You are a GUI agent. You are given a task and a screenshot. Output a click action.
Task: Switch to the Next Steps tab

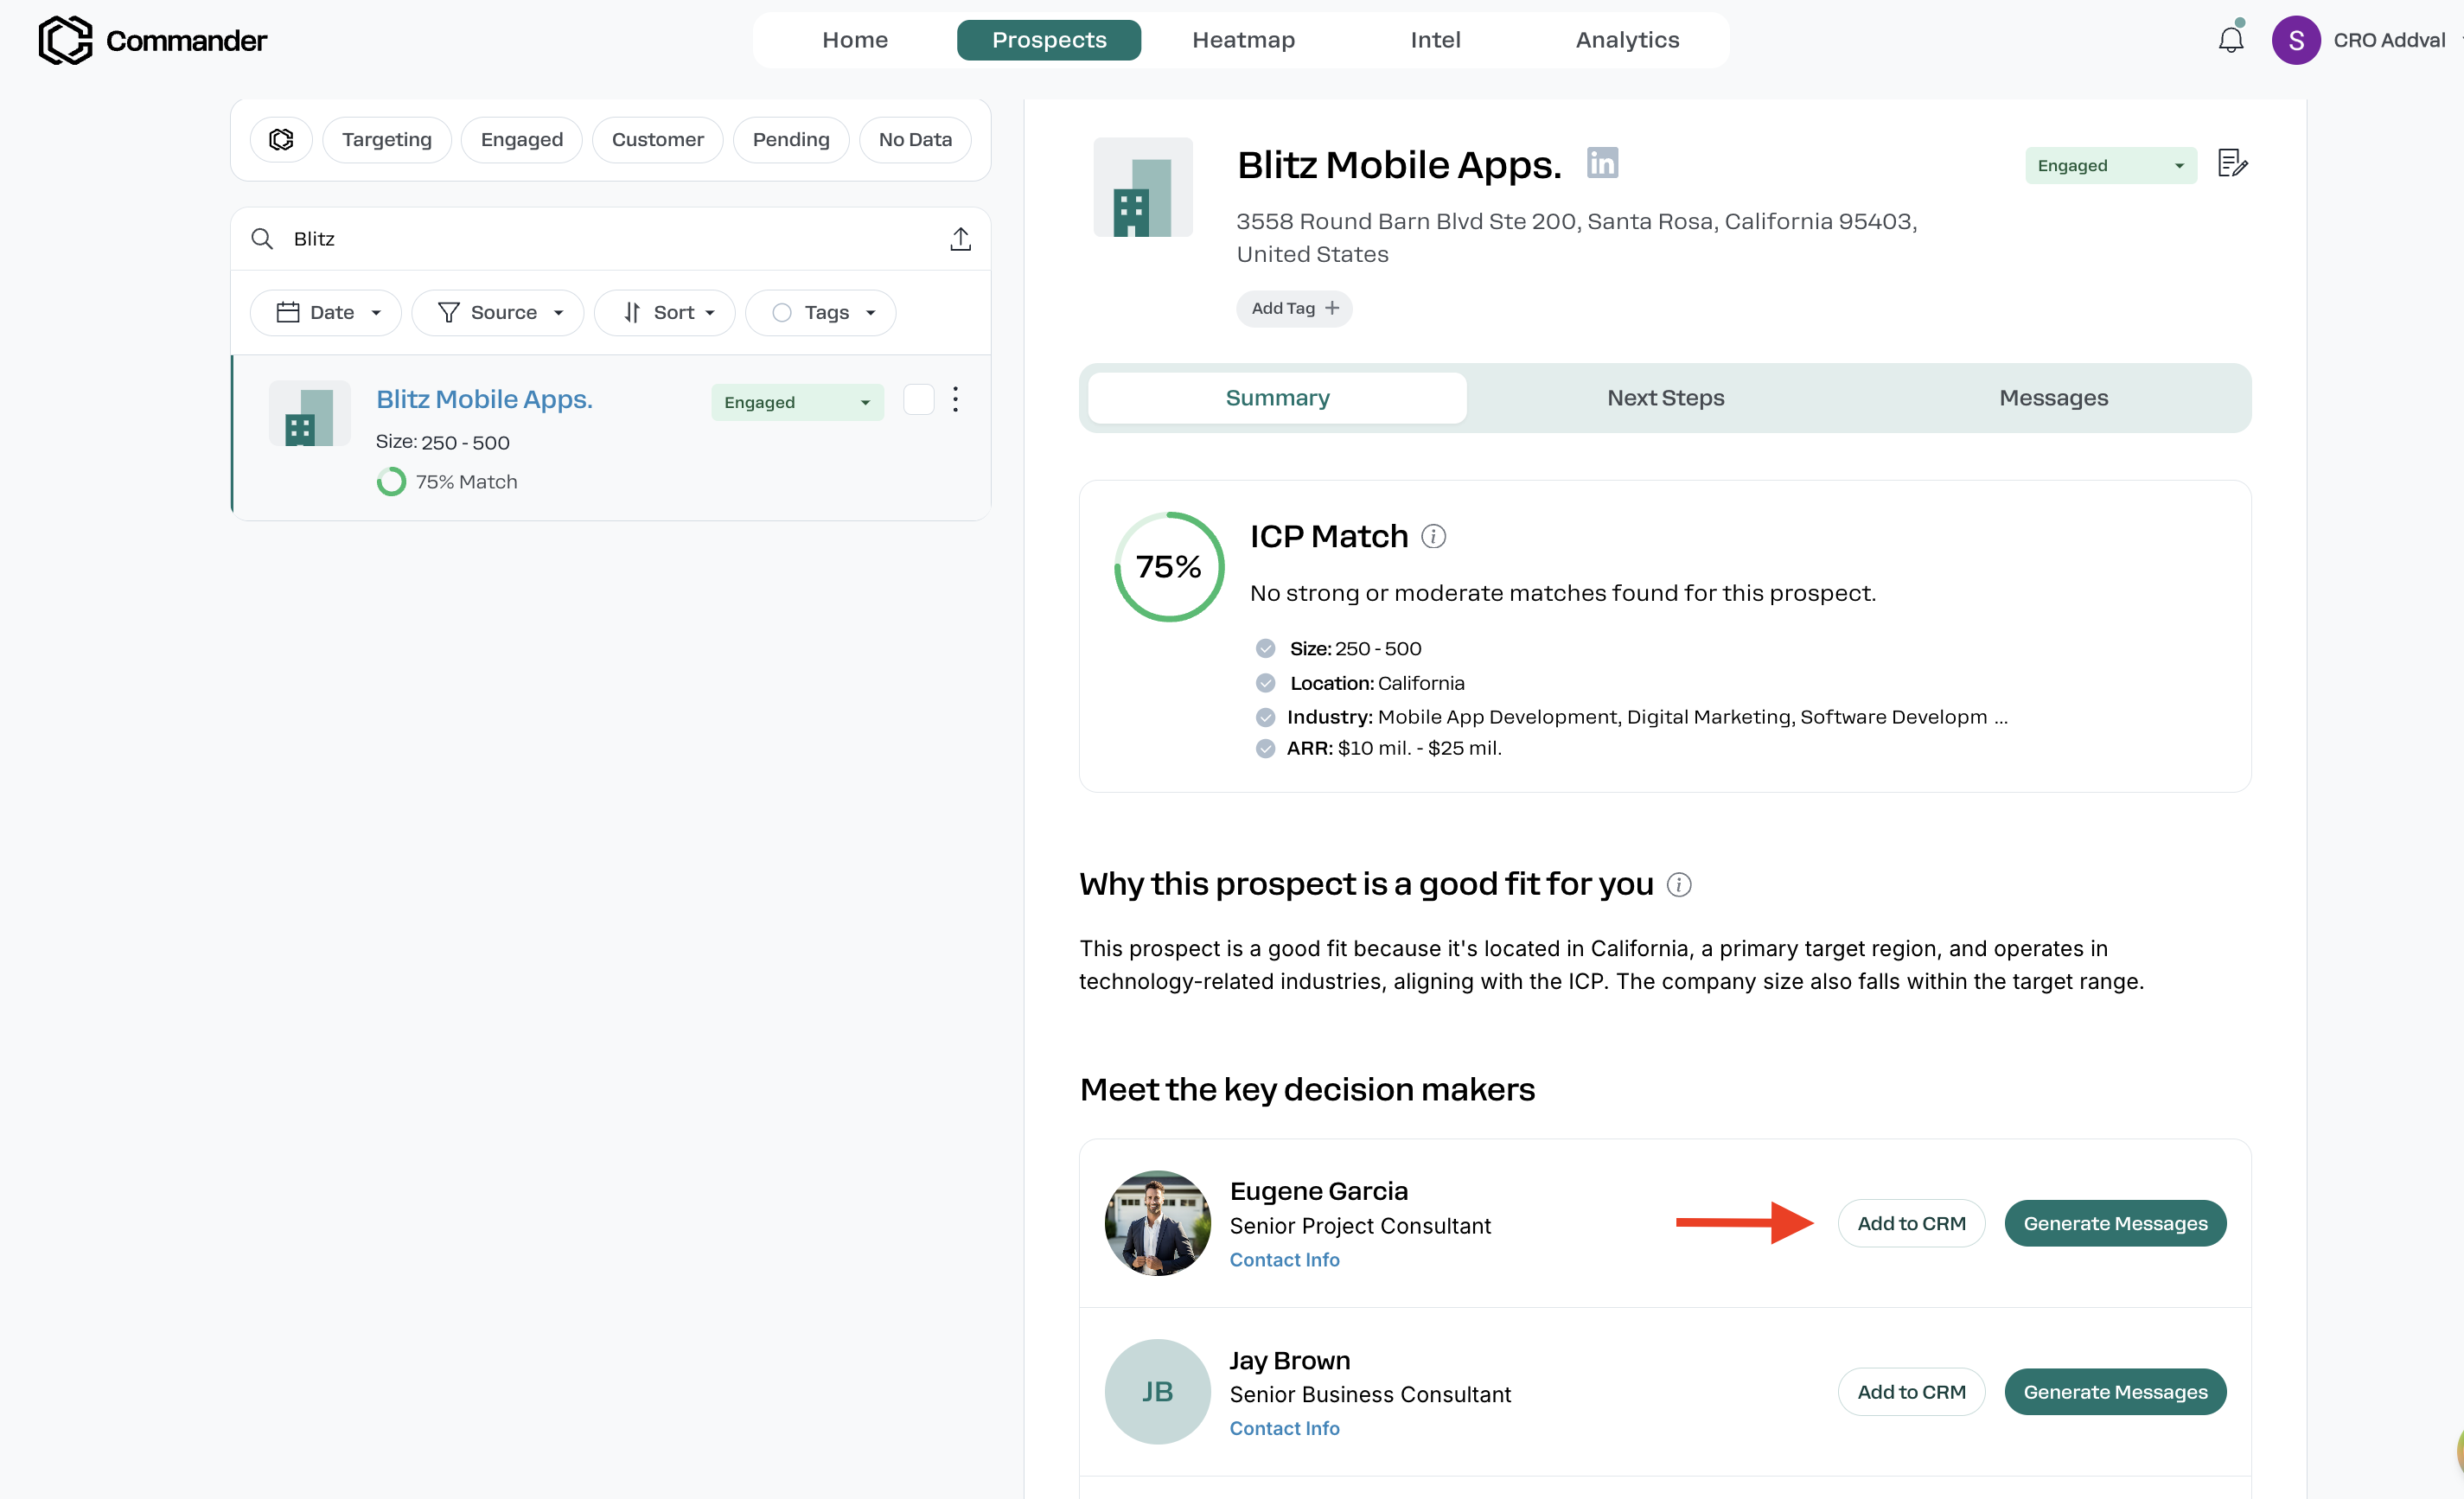coord(1665,397)
